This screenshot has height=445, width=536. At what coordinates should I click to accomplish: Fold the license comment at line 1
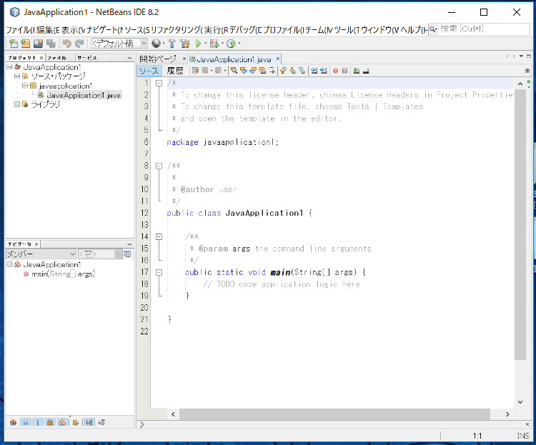(x=159, y=83)
